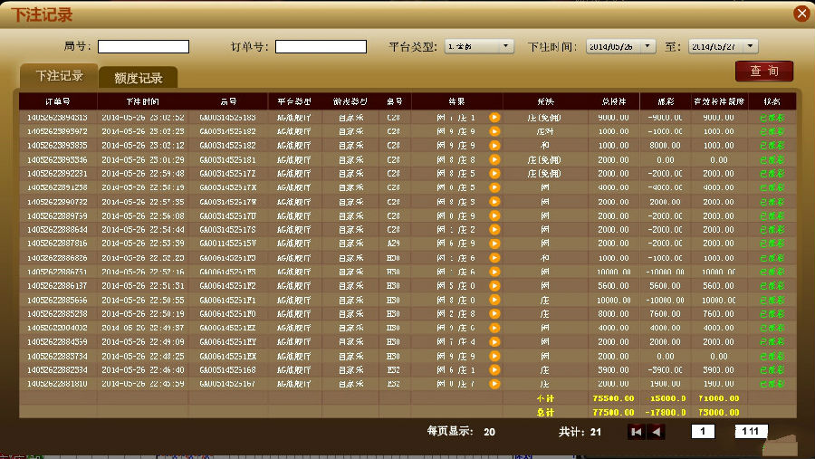Screen dimensions: 815x459
Task: Play replay for the 22:52:16 bet row
Action: 494,272
